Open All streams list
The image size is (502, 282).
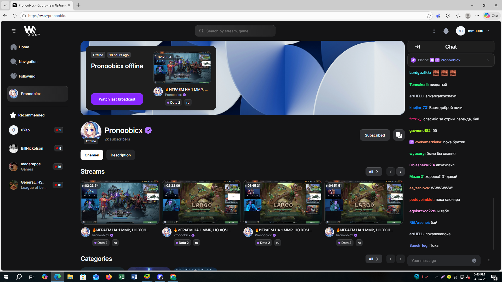[x=373, y=172]
